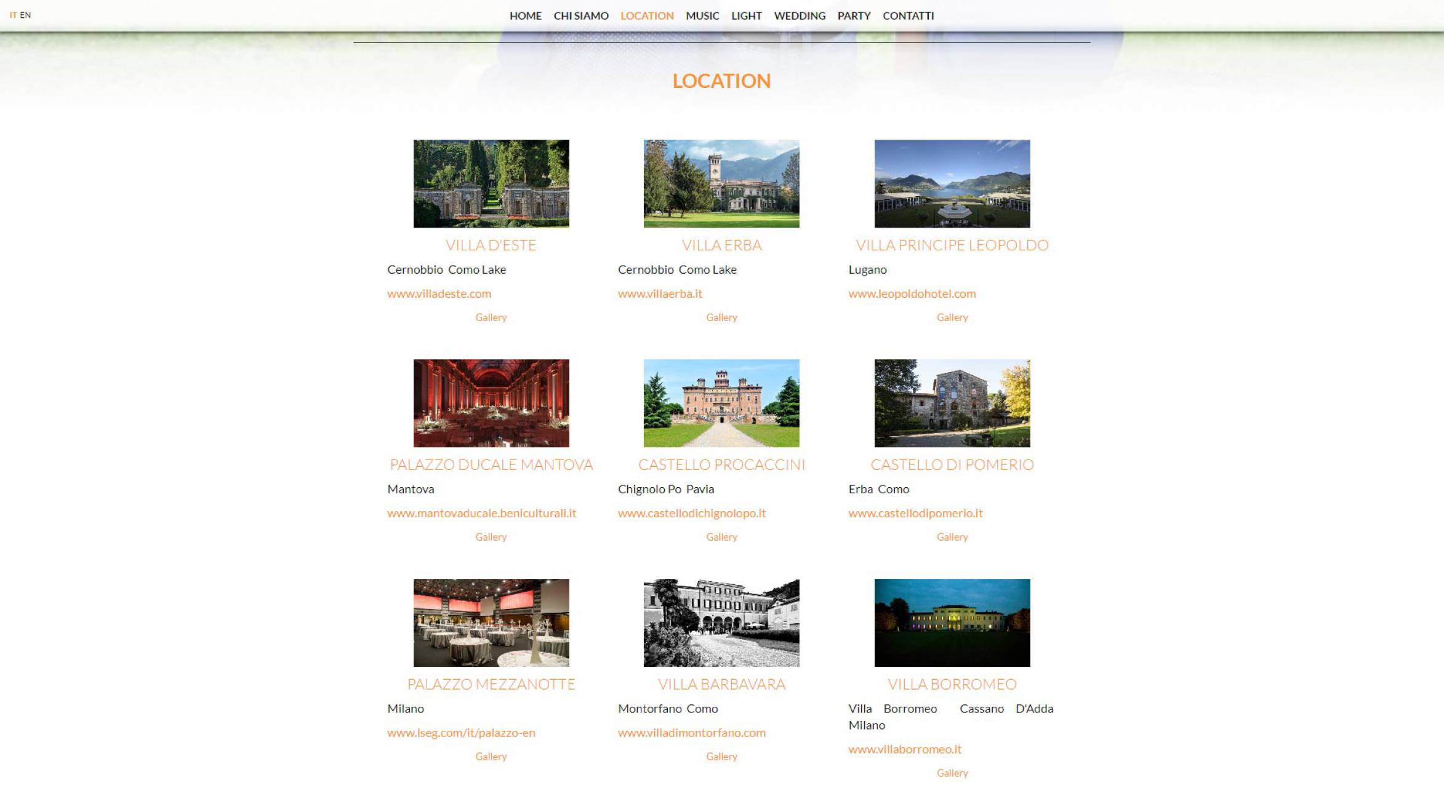1444x812 pixels.
Task: Open the PARTY section
Action: tap(854, 16)
